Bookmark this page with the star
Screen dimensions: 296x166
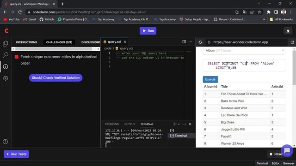(x=259, y=12)
